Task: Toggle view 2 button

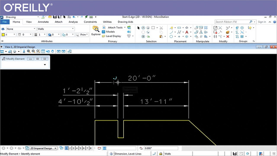Action: click(70, 148)
